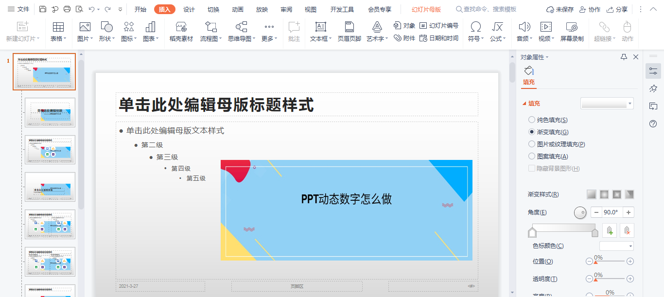Click the 艺术字 word art icon

[377, 27]
